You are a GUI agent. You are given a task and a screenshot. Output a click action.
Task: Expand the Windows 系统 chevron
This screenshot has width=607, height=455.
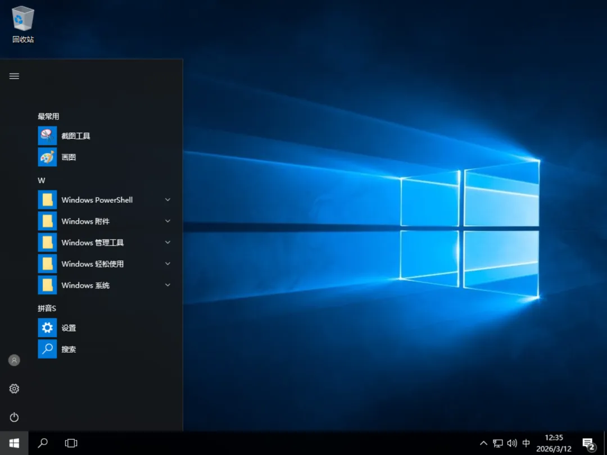[167, 285]
